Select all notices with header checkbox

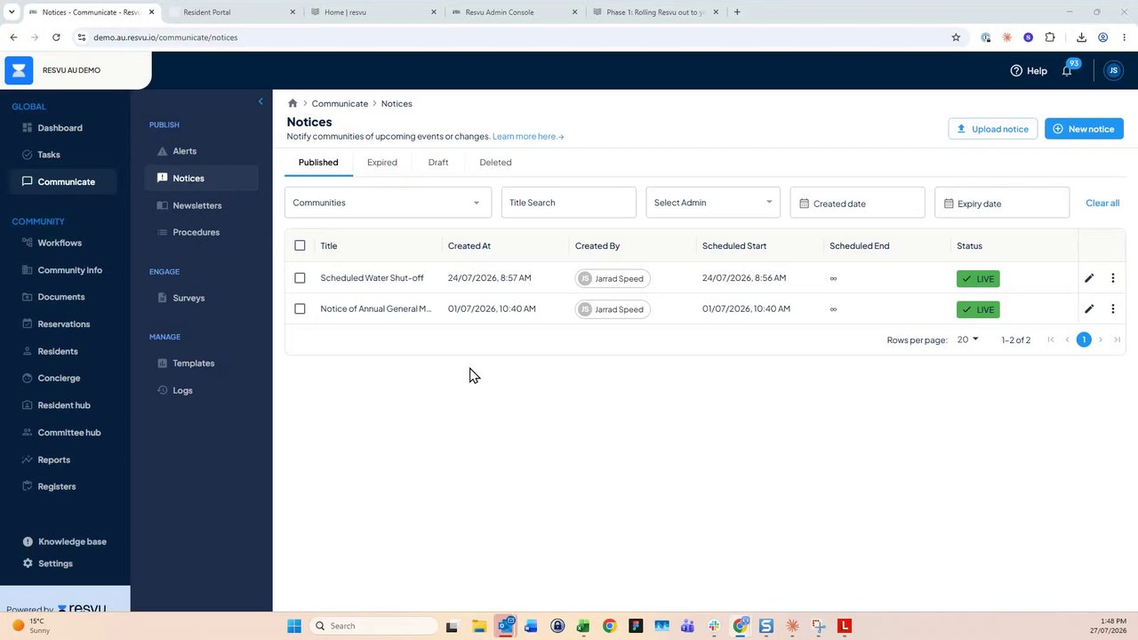[x=300, y=245]
